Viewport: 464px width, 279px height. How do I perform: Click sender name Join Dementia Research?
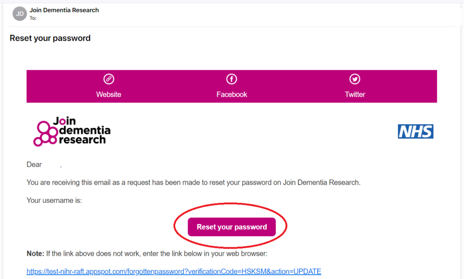click(64, 10)
